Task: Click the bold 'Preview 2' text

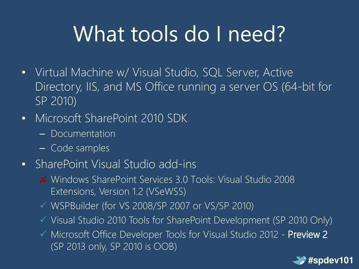Action: click(307, 235)
